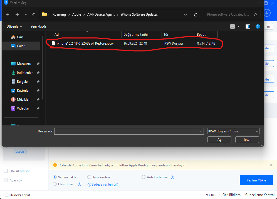Toggle the preview pane

click(x=248, y=26)
